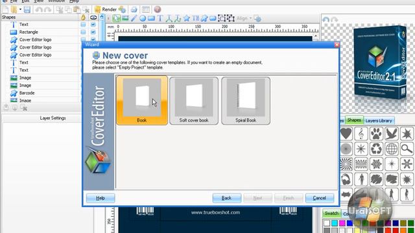Viewport: 415px width, 233px height.
Task: Click the Open folder icon in the toolbar
Action: [x=14, y=10]
